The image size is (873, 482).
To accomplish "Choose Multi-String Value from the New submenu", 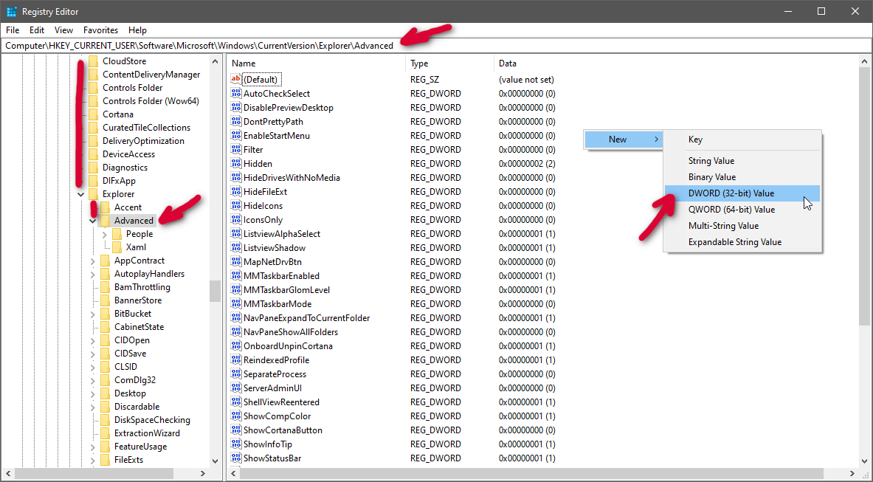I will point(742,225).
